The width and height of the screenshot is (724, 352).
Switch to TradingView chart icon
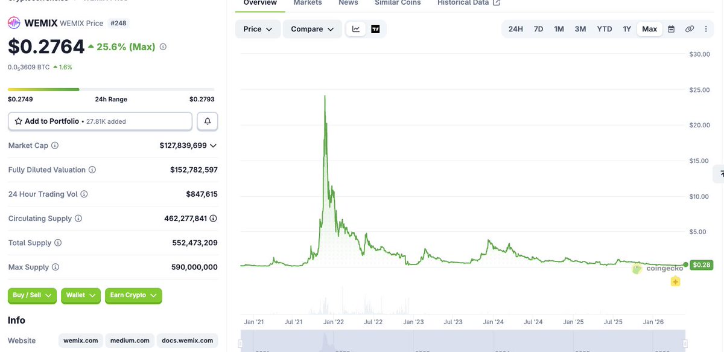pyautogui.click(x=375, y=29)
